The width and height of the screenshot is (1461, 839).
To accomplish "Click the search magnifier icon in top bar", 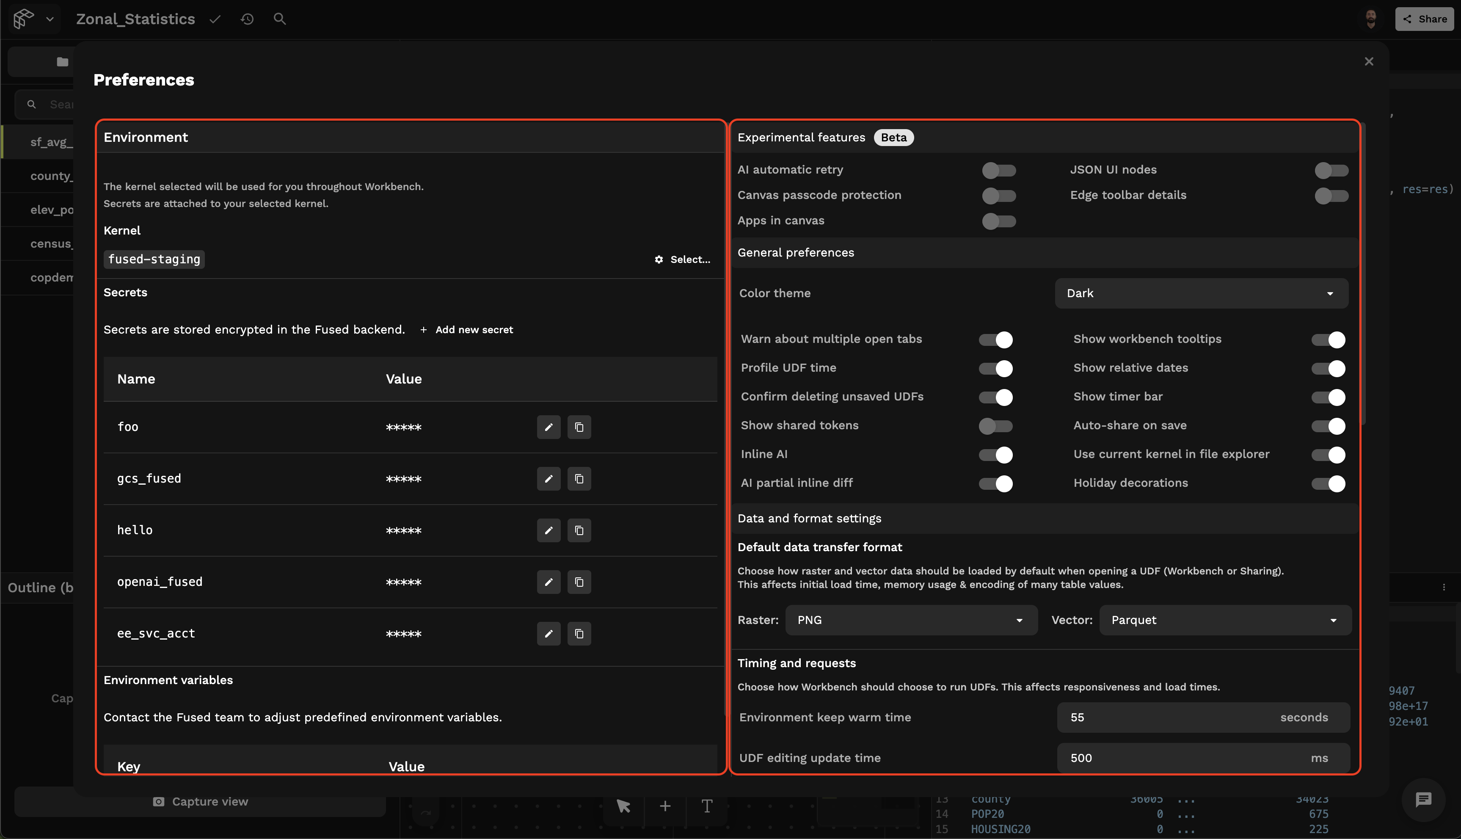I will (x=280, y=19).
